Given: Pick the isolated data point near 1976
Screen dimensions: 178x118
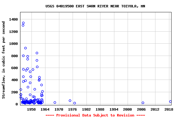Looking at the screenshot, I should point(74,103).
